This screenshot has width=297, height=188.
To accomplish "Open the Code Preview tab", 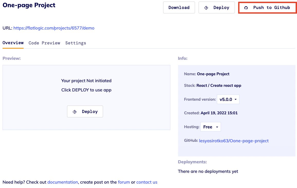I will (x=44, y=43).
